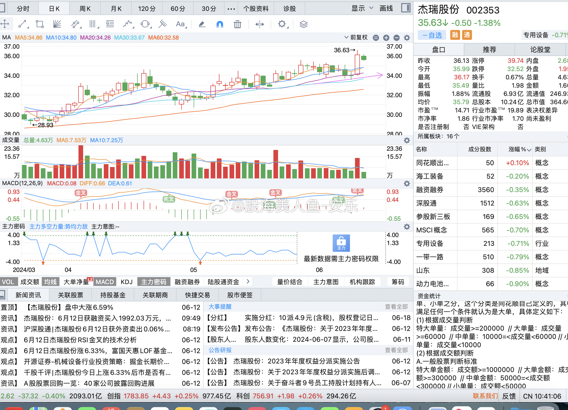Open the MA chart gear settings
This screenshot has height=410, width=568.
coord(407,38)
